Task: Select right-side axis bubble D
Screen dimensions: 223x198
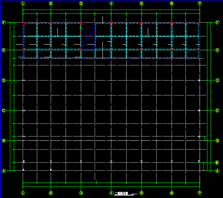Action: click(x=217, y=81)
